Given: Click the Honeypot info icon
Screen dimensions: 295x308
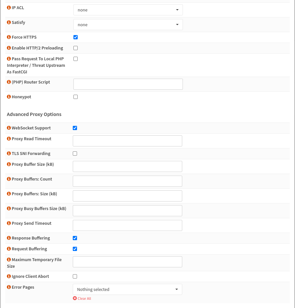Looking at the screenshot, I should click(x=9, y=96).
